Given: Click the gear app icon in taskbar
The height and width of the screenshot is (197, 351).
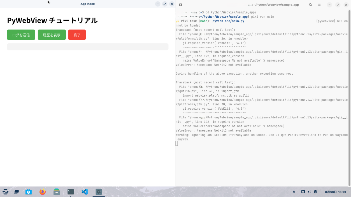Looking at the screenshot, I should pyautogui.click(x=99, y=192).
